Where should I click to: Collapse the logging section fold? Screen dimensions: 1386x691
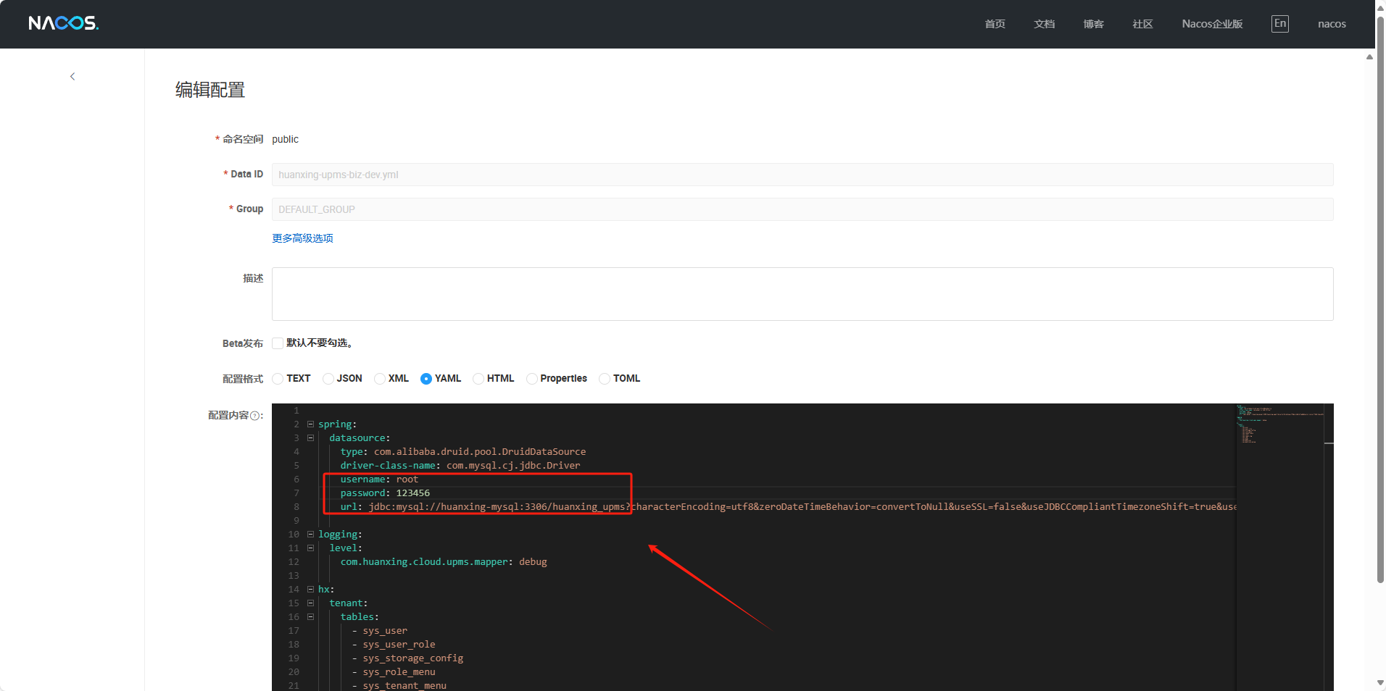310,535
